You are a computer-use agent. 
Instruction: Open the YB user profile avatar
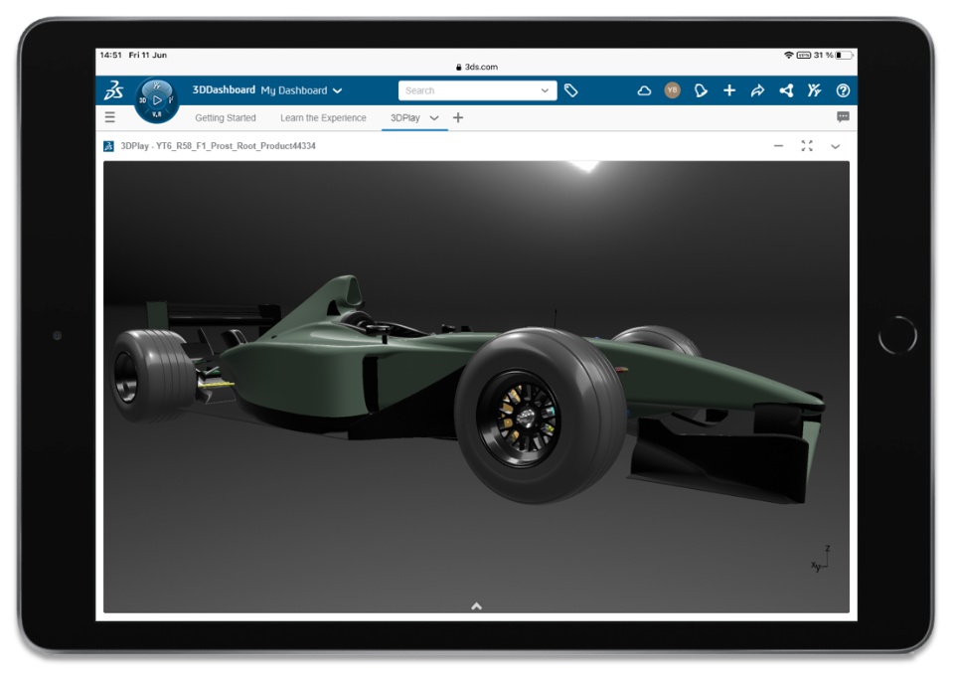point(673,90)
